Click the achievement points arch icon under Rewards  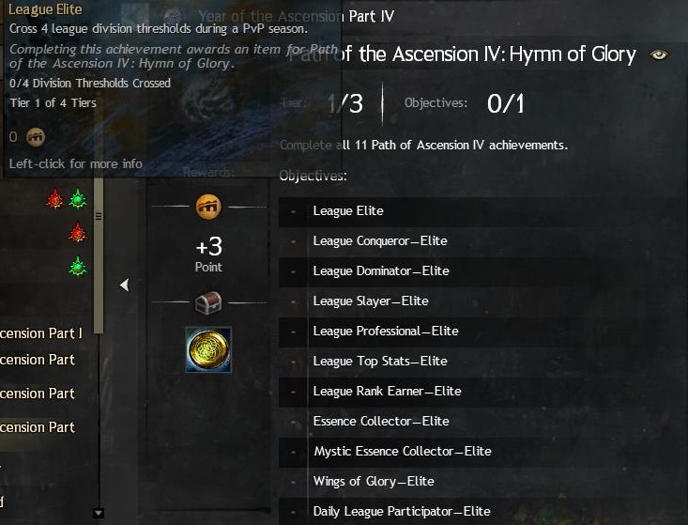208,207
